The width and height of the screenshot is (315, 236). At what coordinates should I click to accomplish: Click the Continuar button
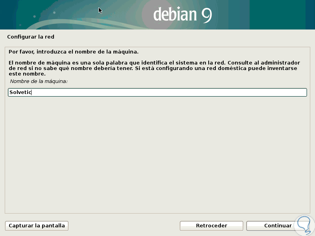278,226
